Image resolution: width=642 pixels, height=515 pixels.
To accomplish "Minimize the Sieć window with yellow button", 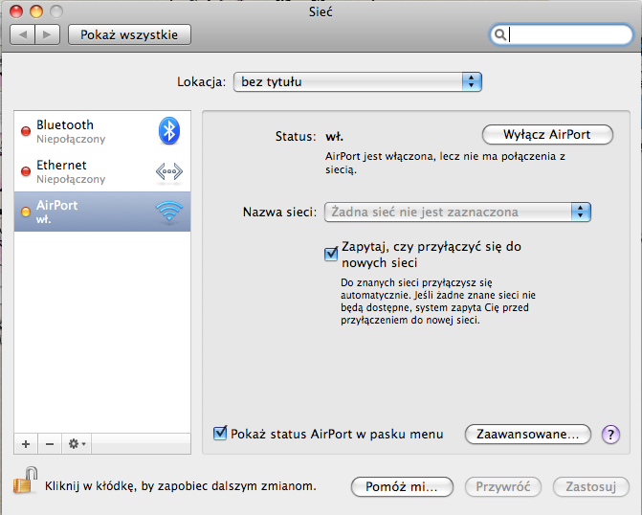I will 36,11.
